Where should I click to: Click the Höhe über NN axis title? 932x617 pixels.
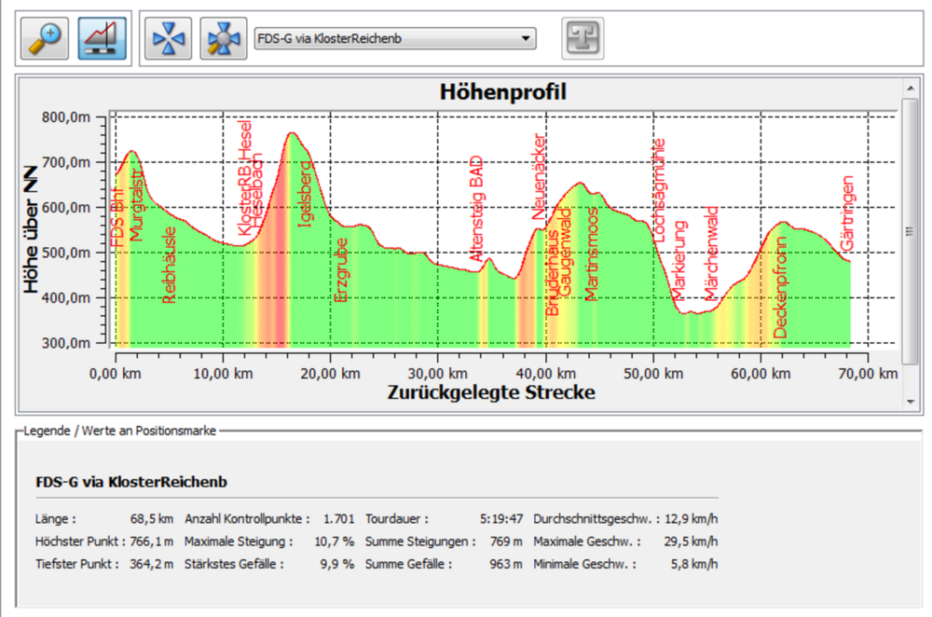click(31, 229)
